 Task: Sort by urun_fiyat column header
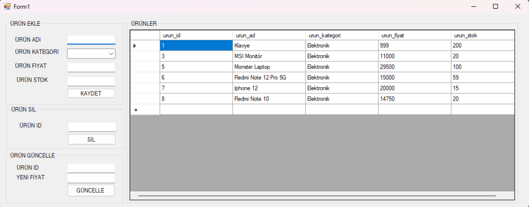tap(414, 36)
